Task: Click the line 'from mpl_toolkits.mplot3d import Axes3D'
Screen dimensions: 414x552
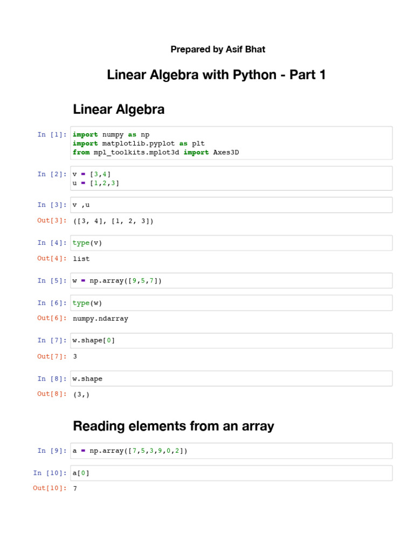Action: coord(156,152)
